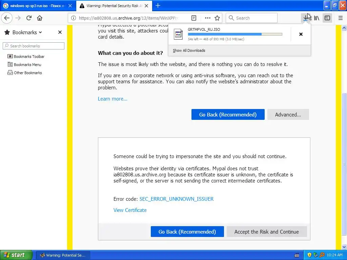Viewport: 347px width, 260px height.
Task: Bookmark this page with the star
Action: tap(217, 18)
